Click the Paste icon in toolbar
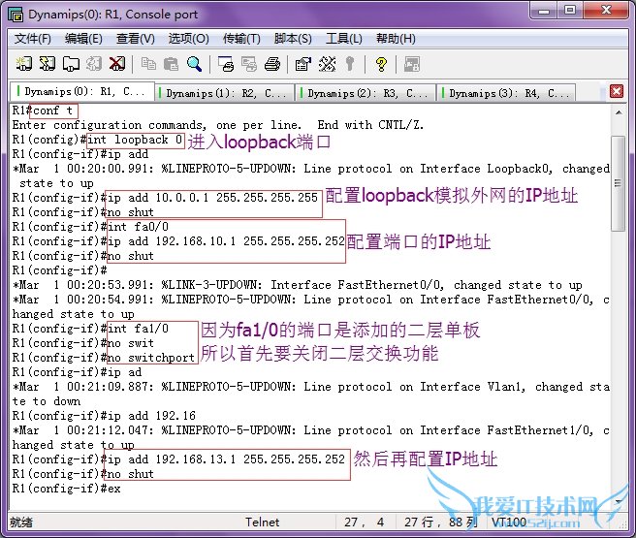The height and width of the screenshot is (538, 636). [x=172, y=64]
